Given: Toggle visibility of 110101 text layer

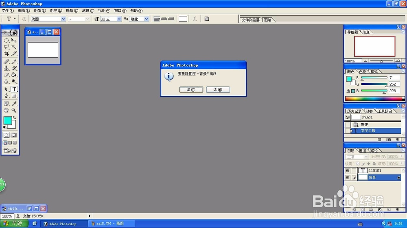Looking at the screenshot, I should pyautogui.click(x=347, y=170).
